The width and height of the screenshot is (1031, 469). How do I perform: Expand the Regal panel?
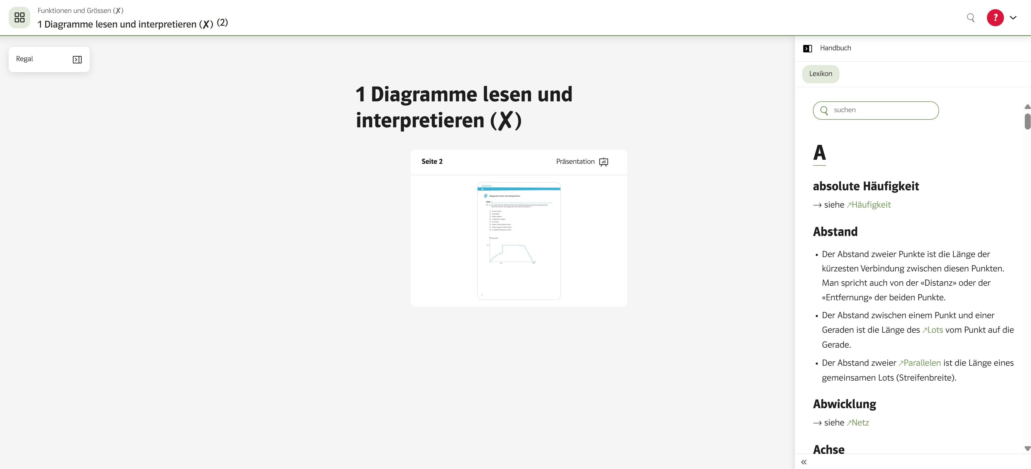click(x=77, y=60)
